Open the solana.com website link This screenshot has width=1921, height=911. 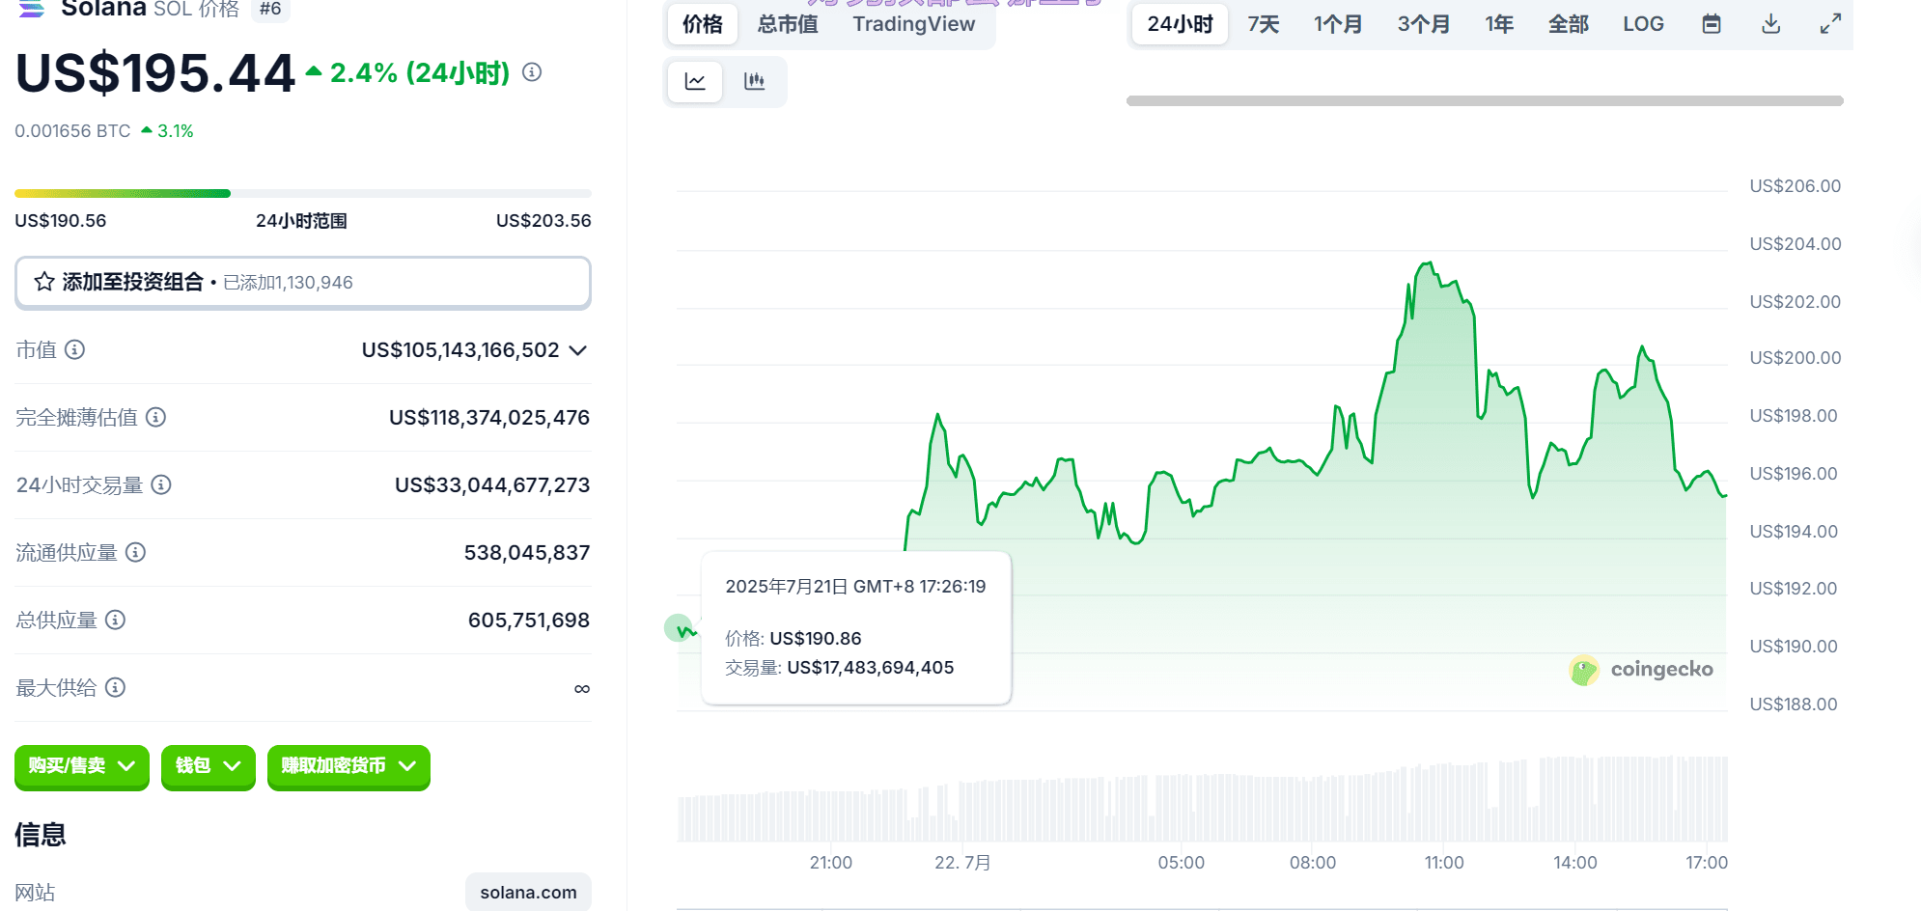click(x=528, y=893)
